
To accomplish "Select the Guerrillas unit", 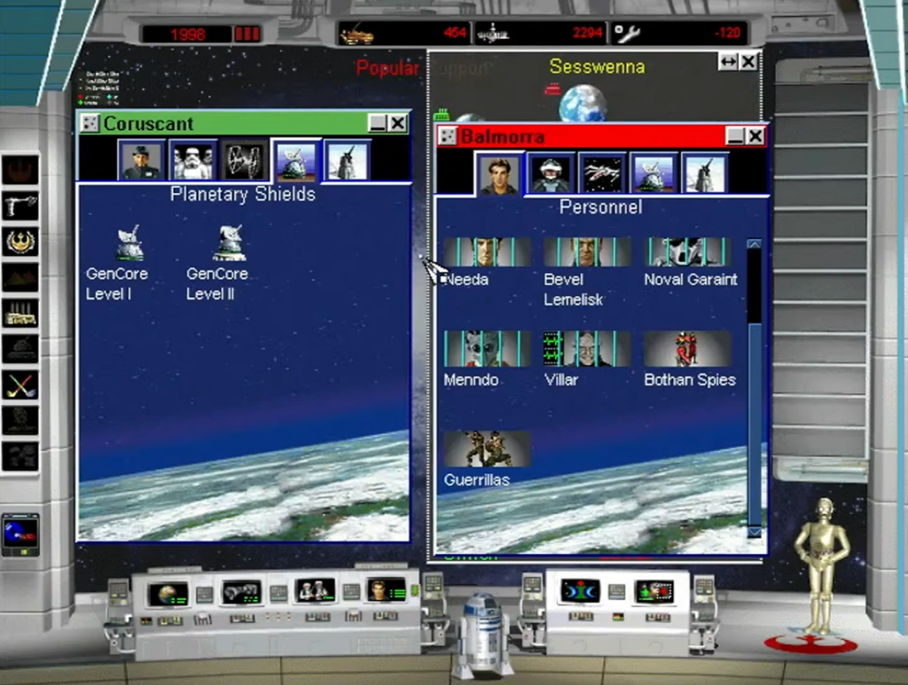I will [487, 448].
